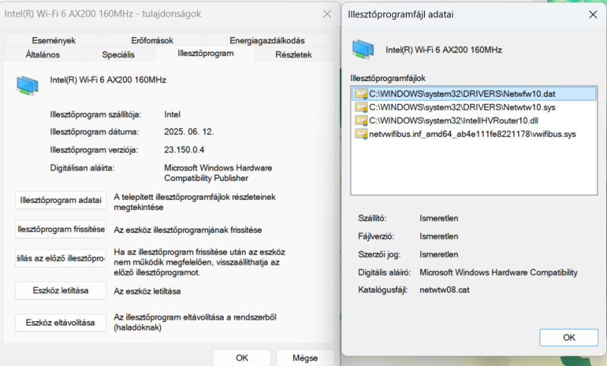607x366 pixels.
Task: Switch to the Speciális tab
Action: [x=118, y=55]
